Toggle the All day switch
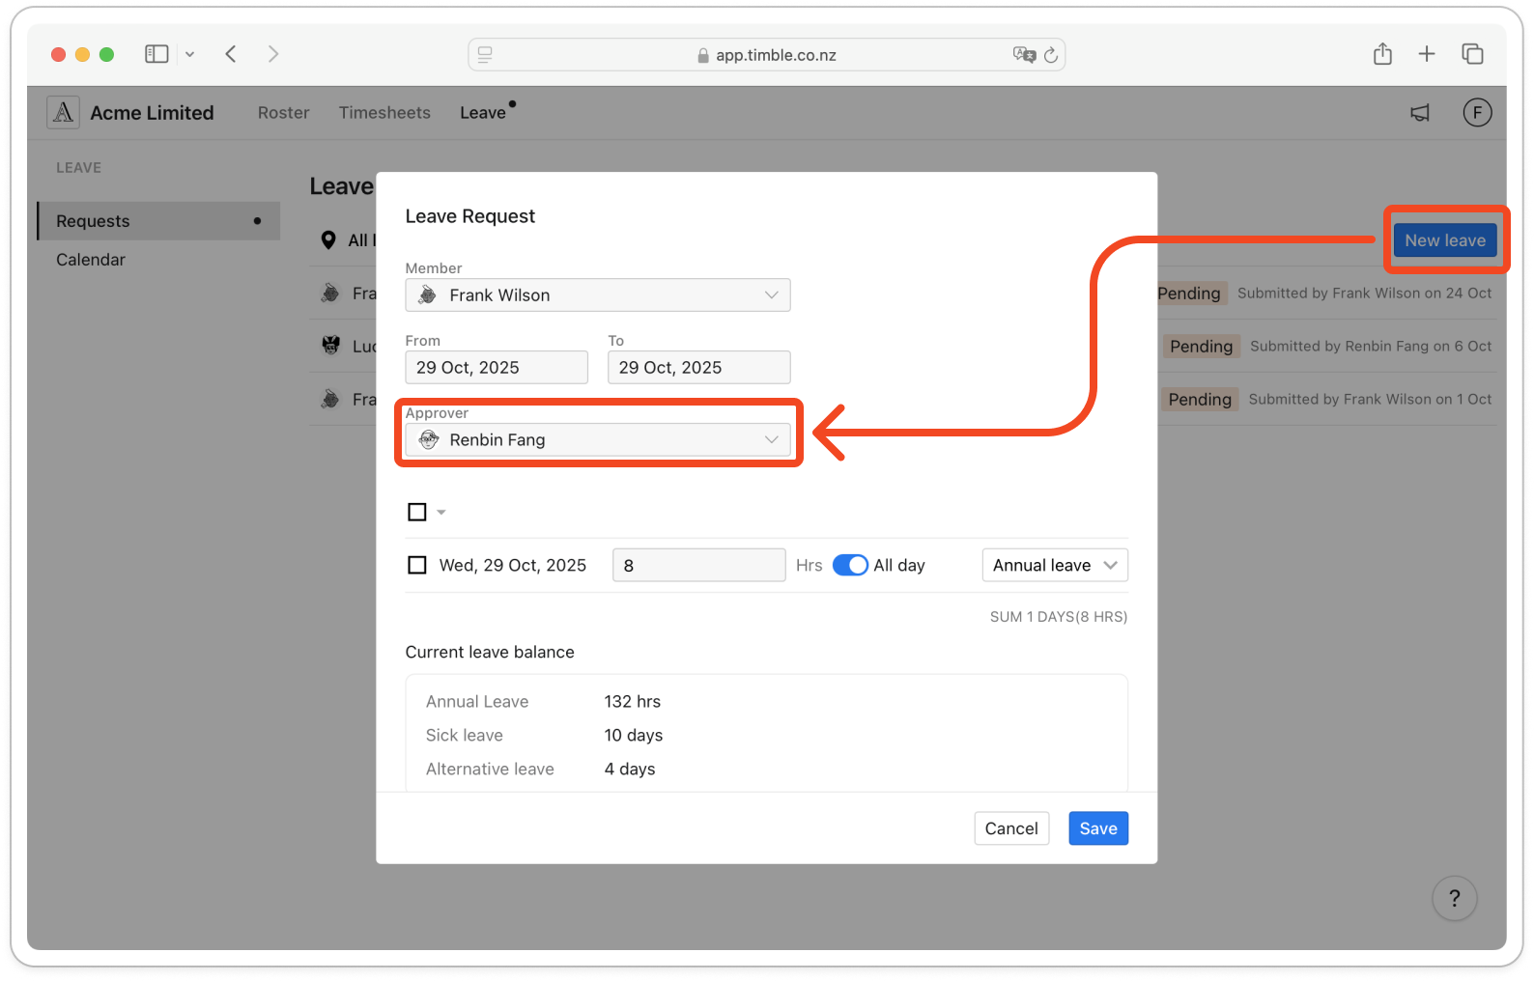This screenshot has height=981, width=1534. [x=850, y=565]
